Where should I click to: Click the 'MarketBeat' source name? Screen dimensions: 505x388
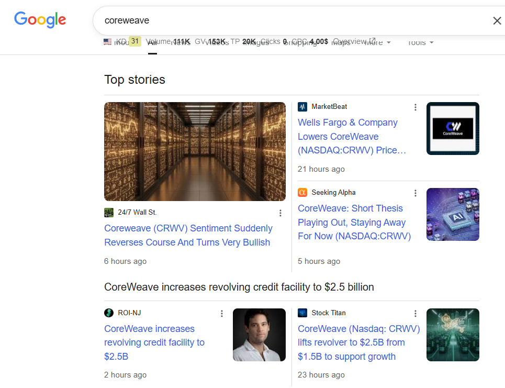329,107
